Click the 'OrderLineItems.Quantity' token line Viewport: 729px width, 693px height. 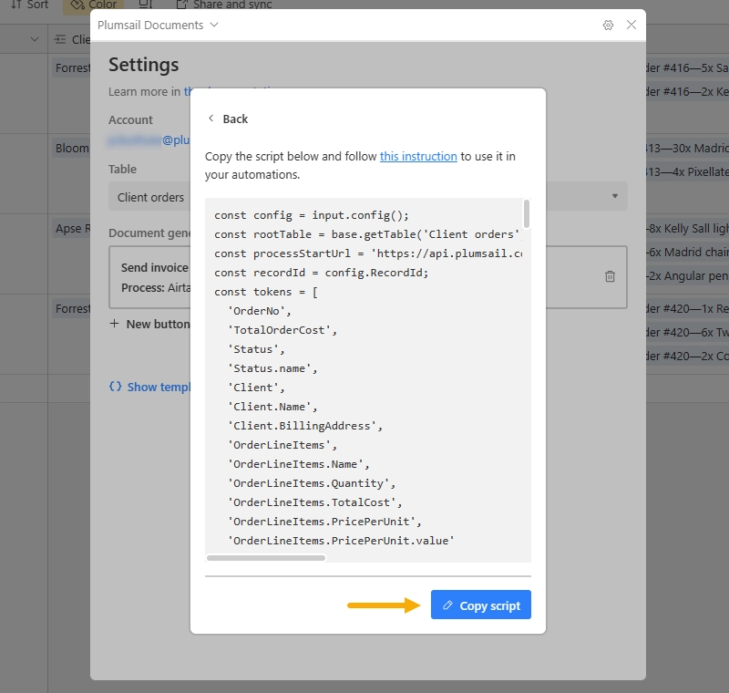312,482
